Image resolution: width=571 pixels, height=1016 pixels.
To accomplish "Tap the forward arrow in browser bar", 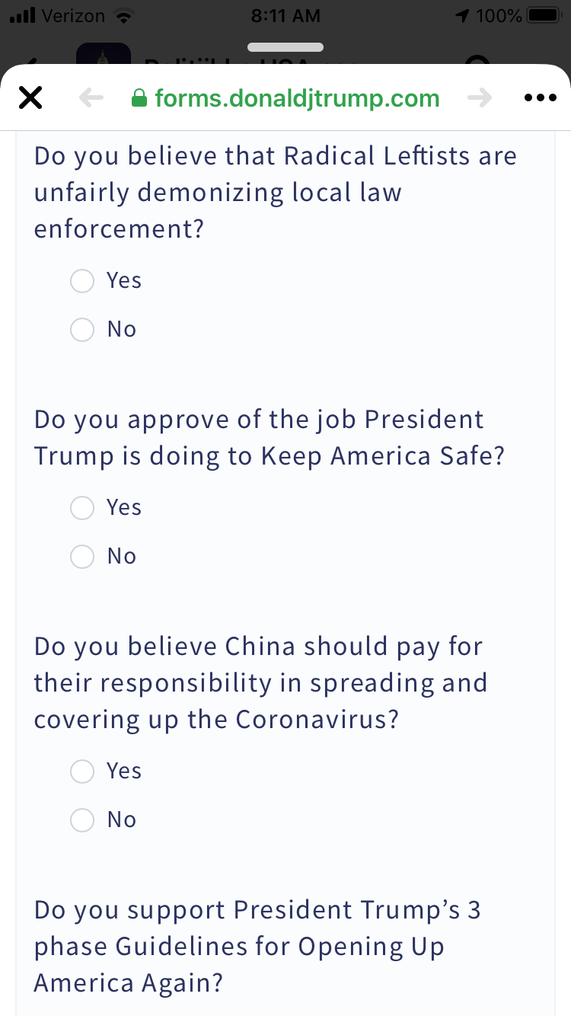I will click(x=480, y=98).
